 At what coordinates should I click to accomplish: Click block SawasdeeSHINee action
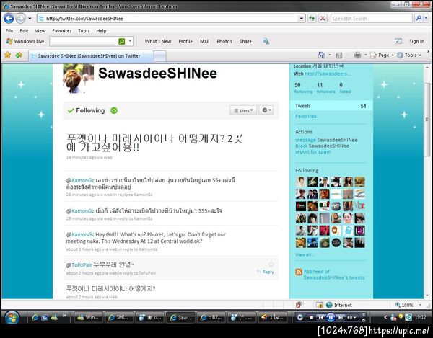click(322, 146)
